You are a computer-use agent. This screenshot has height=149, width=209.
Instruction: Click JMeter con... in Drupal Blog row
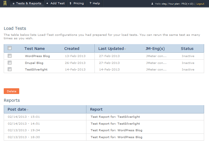(x=156, y=63)
